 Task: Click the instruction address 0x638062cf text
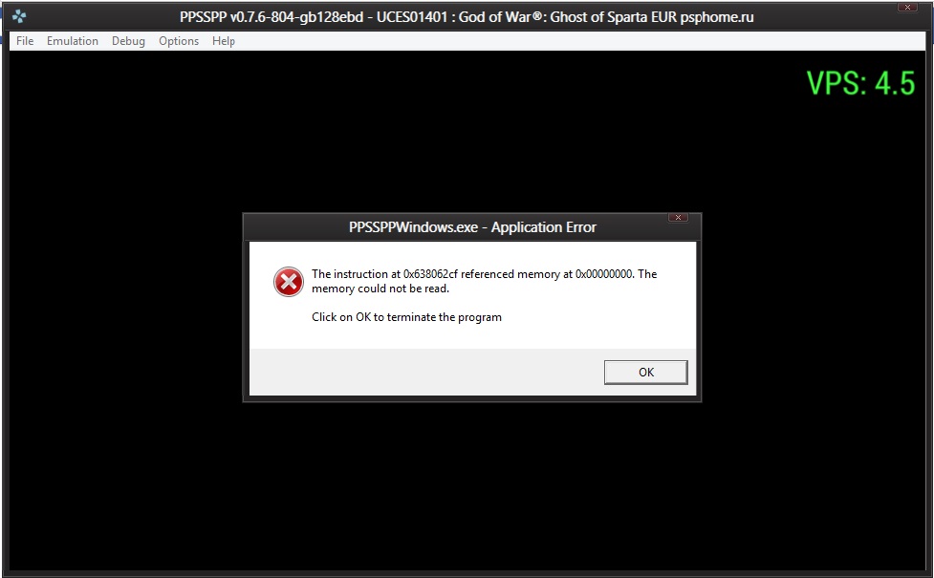pos(430,274)
